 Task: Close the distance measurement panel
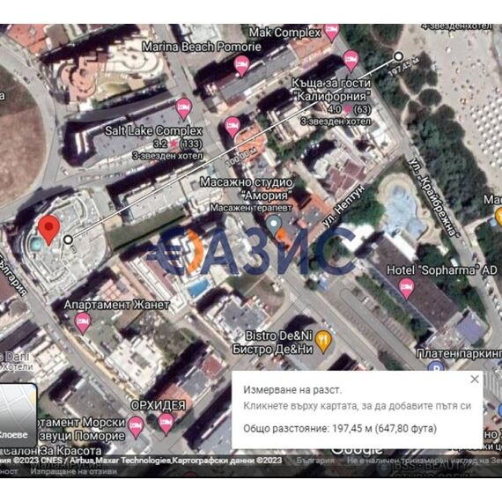[x=475, y=379]
